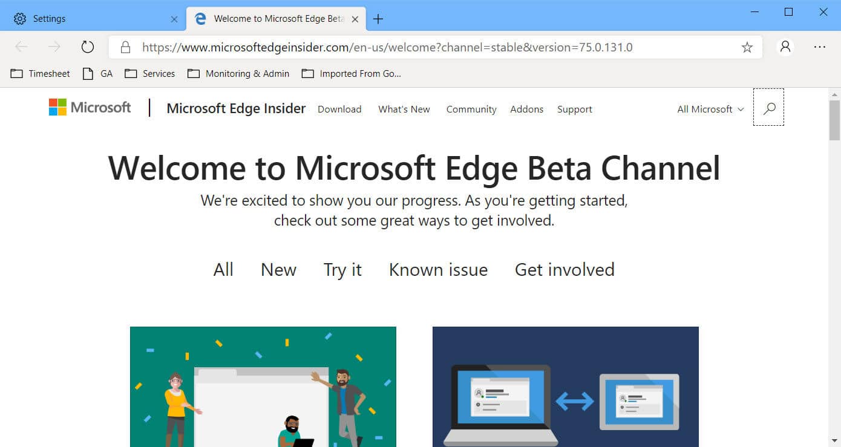Open the Download link in page header
The width and height of the screenshot is (841, 447).
tap(339, 109)
